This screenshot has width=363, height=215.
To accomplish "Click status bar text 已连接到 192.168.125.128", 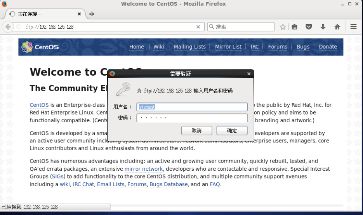I will pos(32,207).
